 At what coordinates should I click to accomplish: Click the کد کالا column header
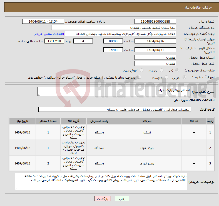click(194, 121)
